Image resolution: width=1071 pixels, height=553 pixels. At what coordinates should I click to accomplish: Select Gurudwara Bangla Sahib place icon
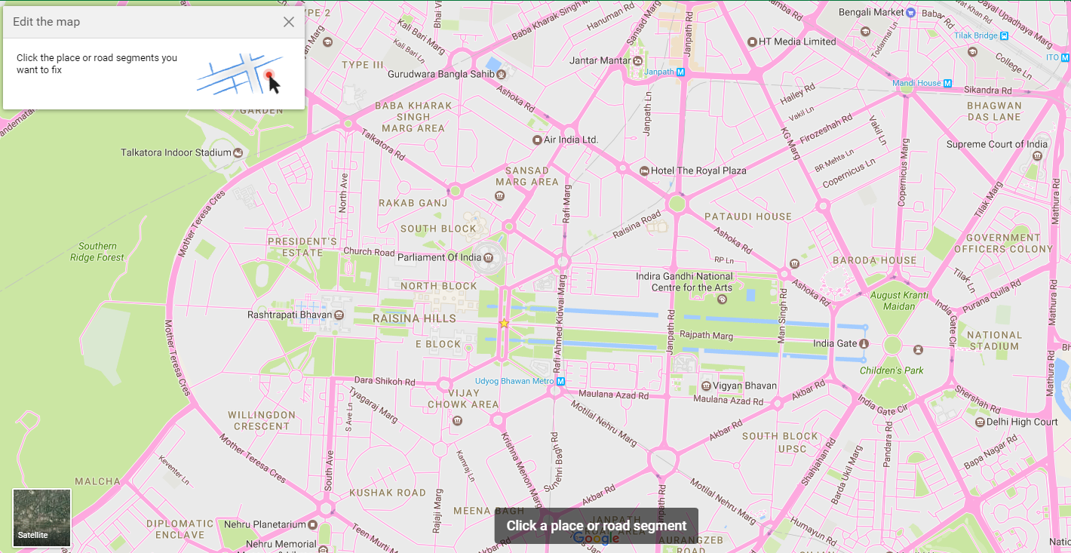coord(502,74)
